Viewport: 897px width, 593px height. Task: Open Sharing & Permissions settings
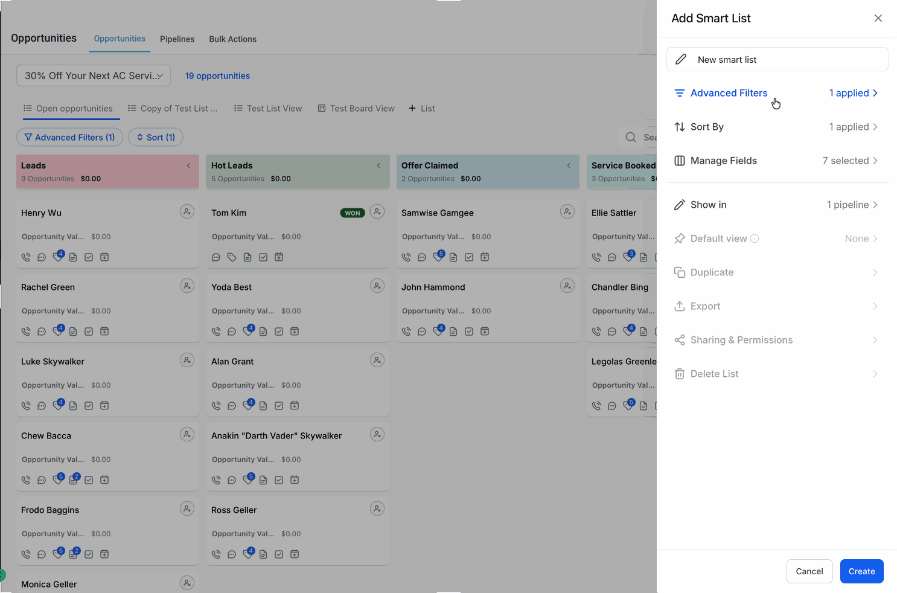pos(777,340)
